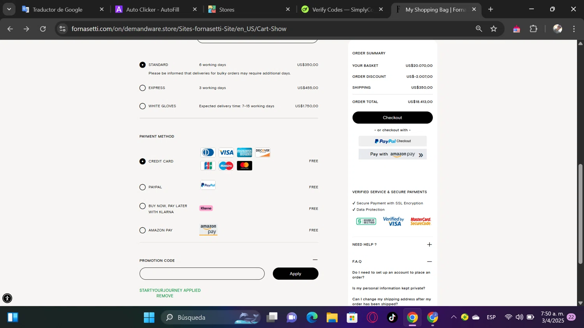The height and width of the screenshot is (328, 584).
Task: Select the My Shopping Bag Fornasetti tab
Action: [x=435, y=9]
